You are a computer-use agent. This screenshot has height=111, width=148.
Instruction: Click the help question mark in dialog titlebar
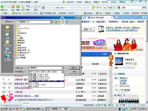pyautogui.click(x=77, y=17)
